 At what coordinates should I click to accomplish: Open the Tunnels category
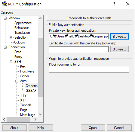pyautogui.click(x=26, y=105)
